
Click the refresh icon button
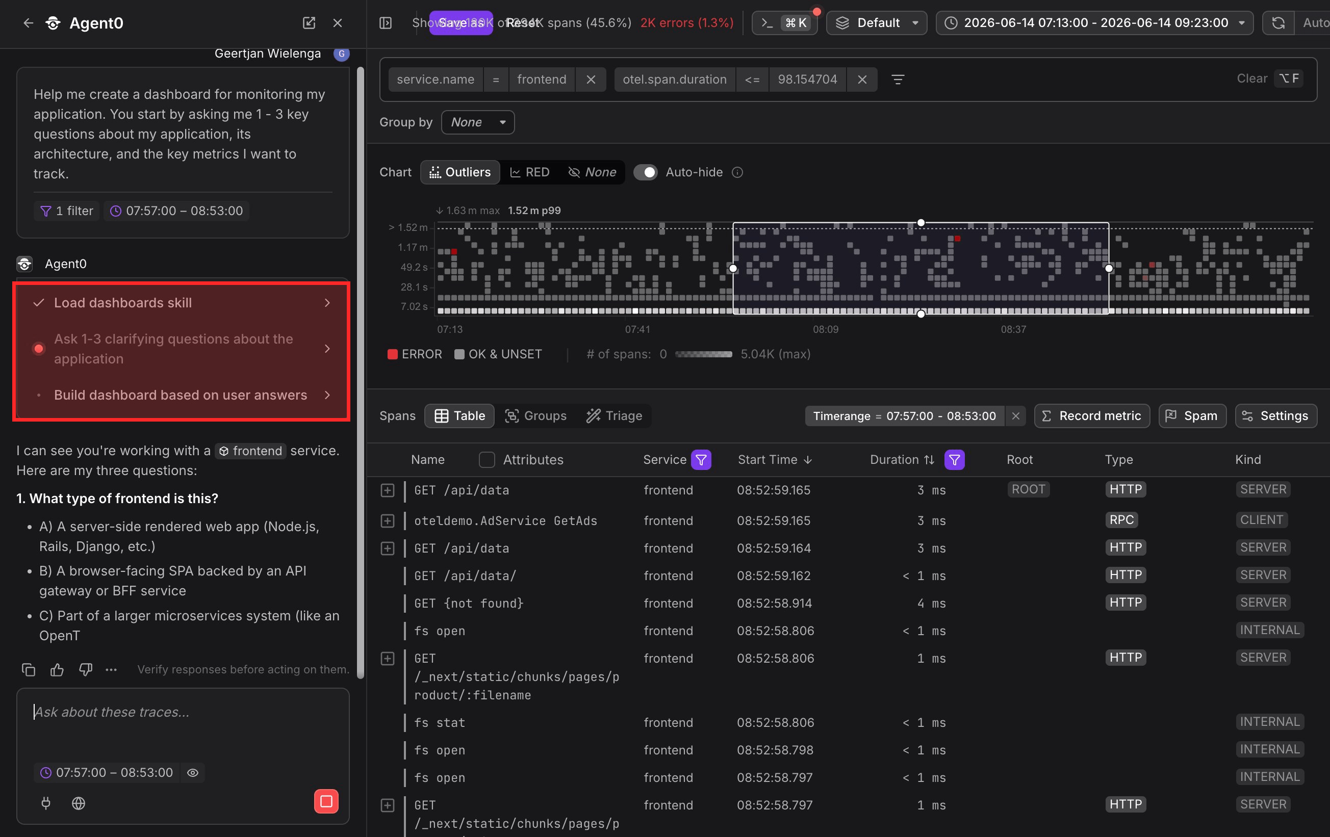1278,22
